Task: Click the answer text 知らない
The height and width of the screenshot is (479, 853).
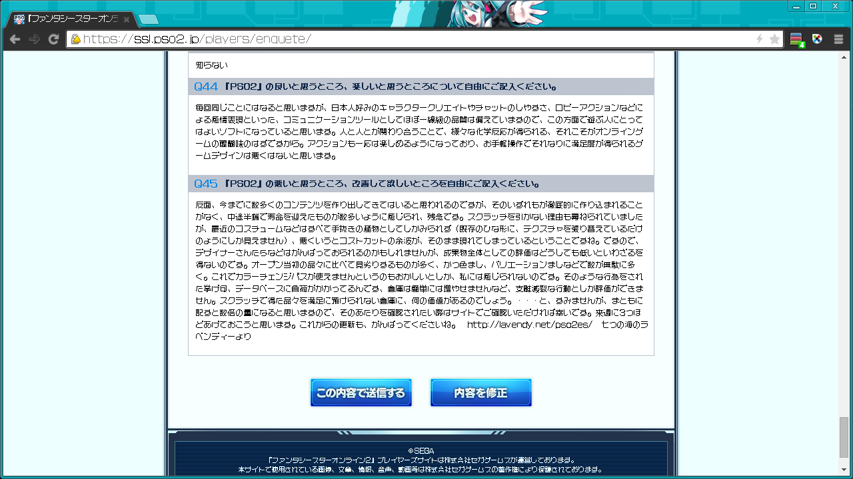Action: (212, 65)
